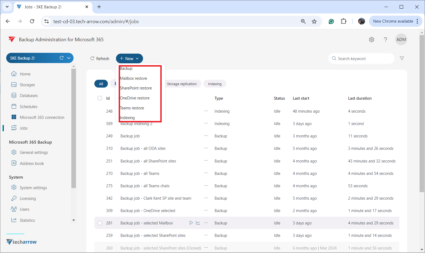Toggle the select-all radio in header row
This screenshot has width=425, height=253.
tap(100, 98)
